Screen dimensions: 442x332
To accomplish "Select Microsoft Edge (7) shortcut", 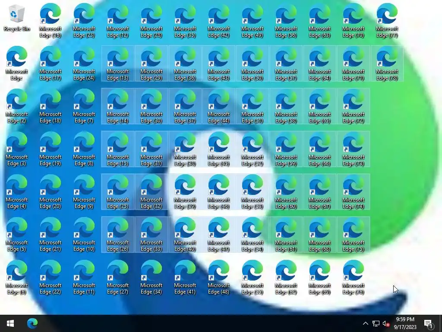I will (84, 106).
